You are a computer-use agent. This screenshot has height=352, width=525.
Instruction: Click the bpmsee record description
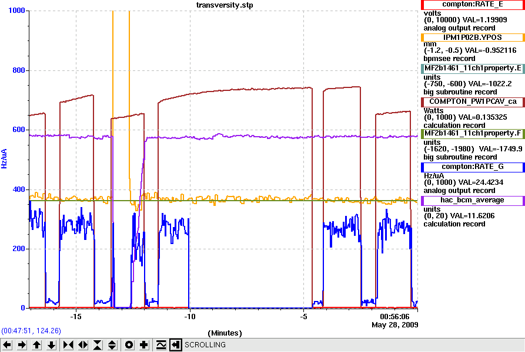pos(449,59)
